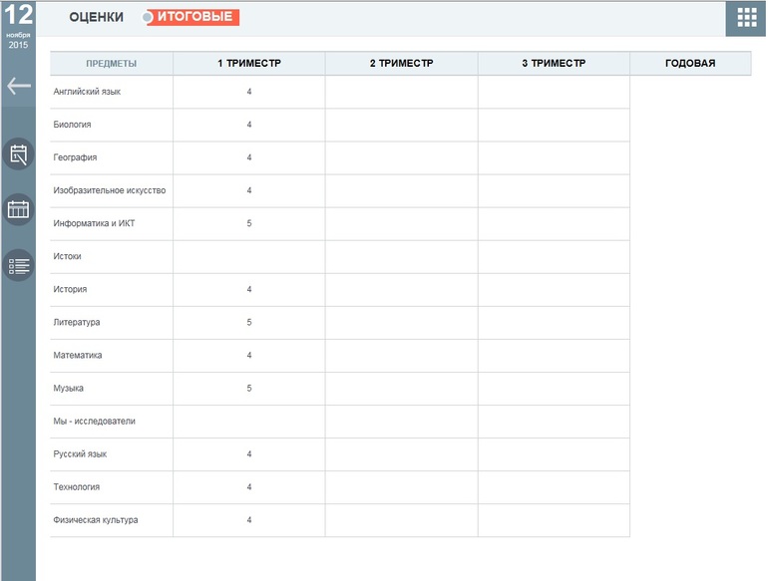The height and width of the screenshot is (581, 768).
Task: Open the schedule calendar icon
Action: point(19,209)
